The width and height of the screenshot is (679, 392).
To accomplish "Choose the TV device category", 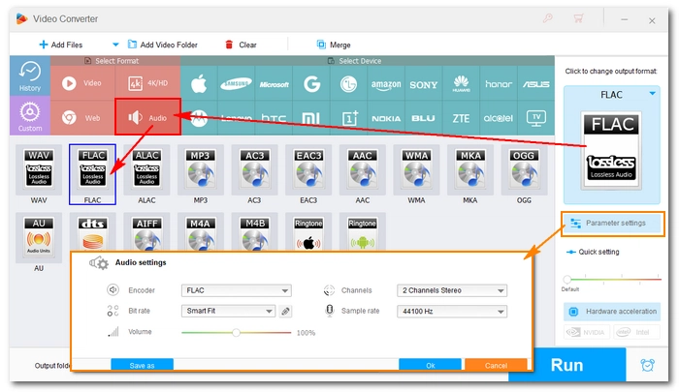I will coord(536,118).
